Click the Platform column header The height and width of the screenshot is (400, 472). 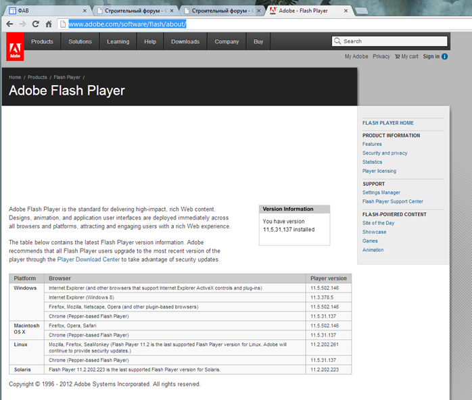[x=27, y=278]
